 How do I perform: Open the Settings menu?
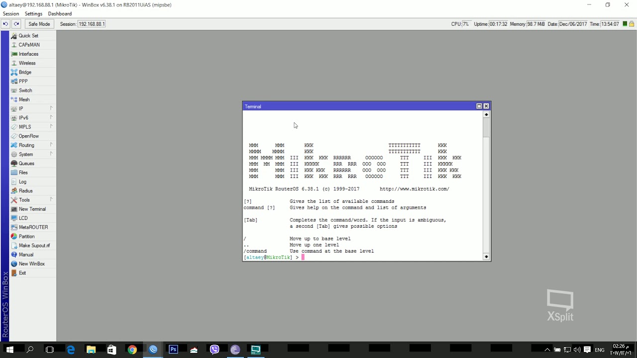point(33,14)
